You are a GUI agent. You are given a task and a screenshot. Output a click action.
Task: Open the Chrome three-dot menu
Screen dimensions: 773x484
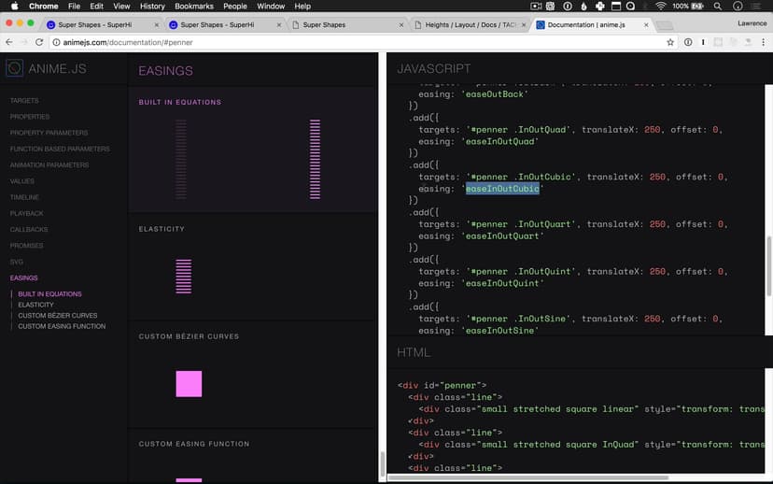pos(762,42)
